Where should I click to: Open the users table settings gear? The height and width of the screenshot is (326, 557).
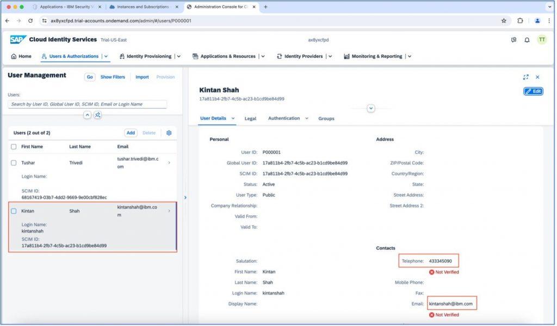[x=169, y=133]
